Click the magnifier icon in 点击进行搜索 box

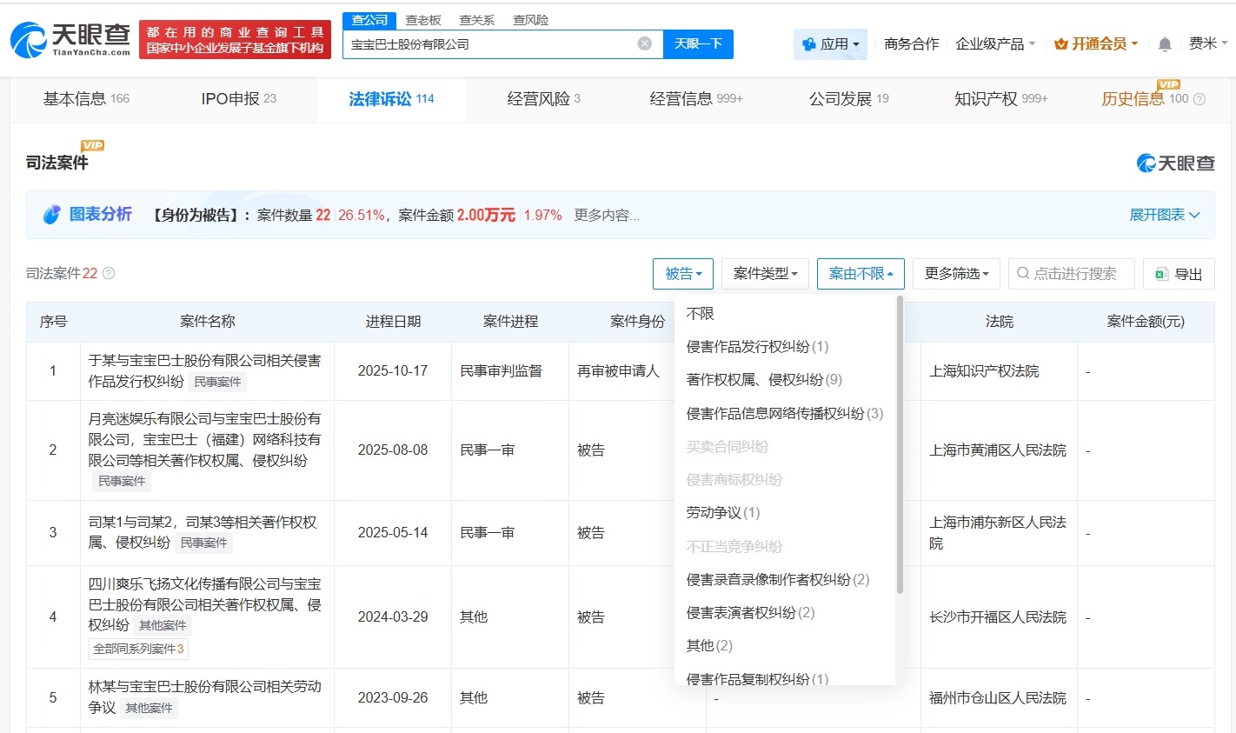pyautogui.click(x=1021, y=274)
